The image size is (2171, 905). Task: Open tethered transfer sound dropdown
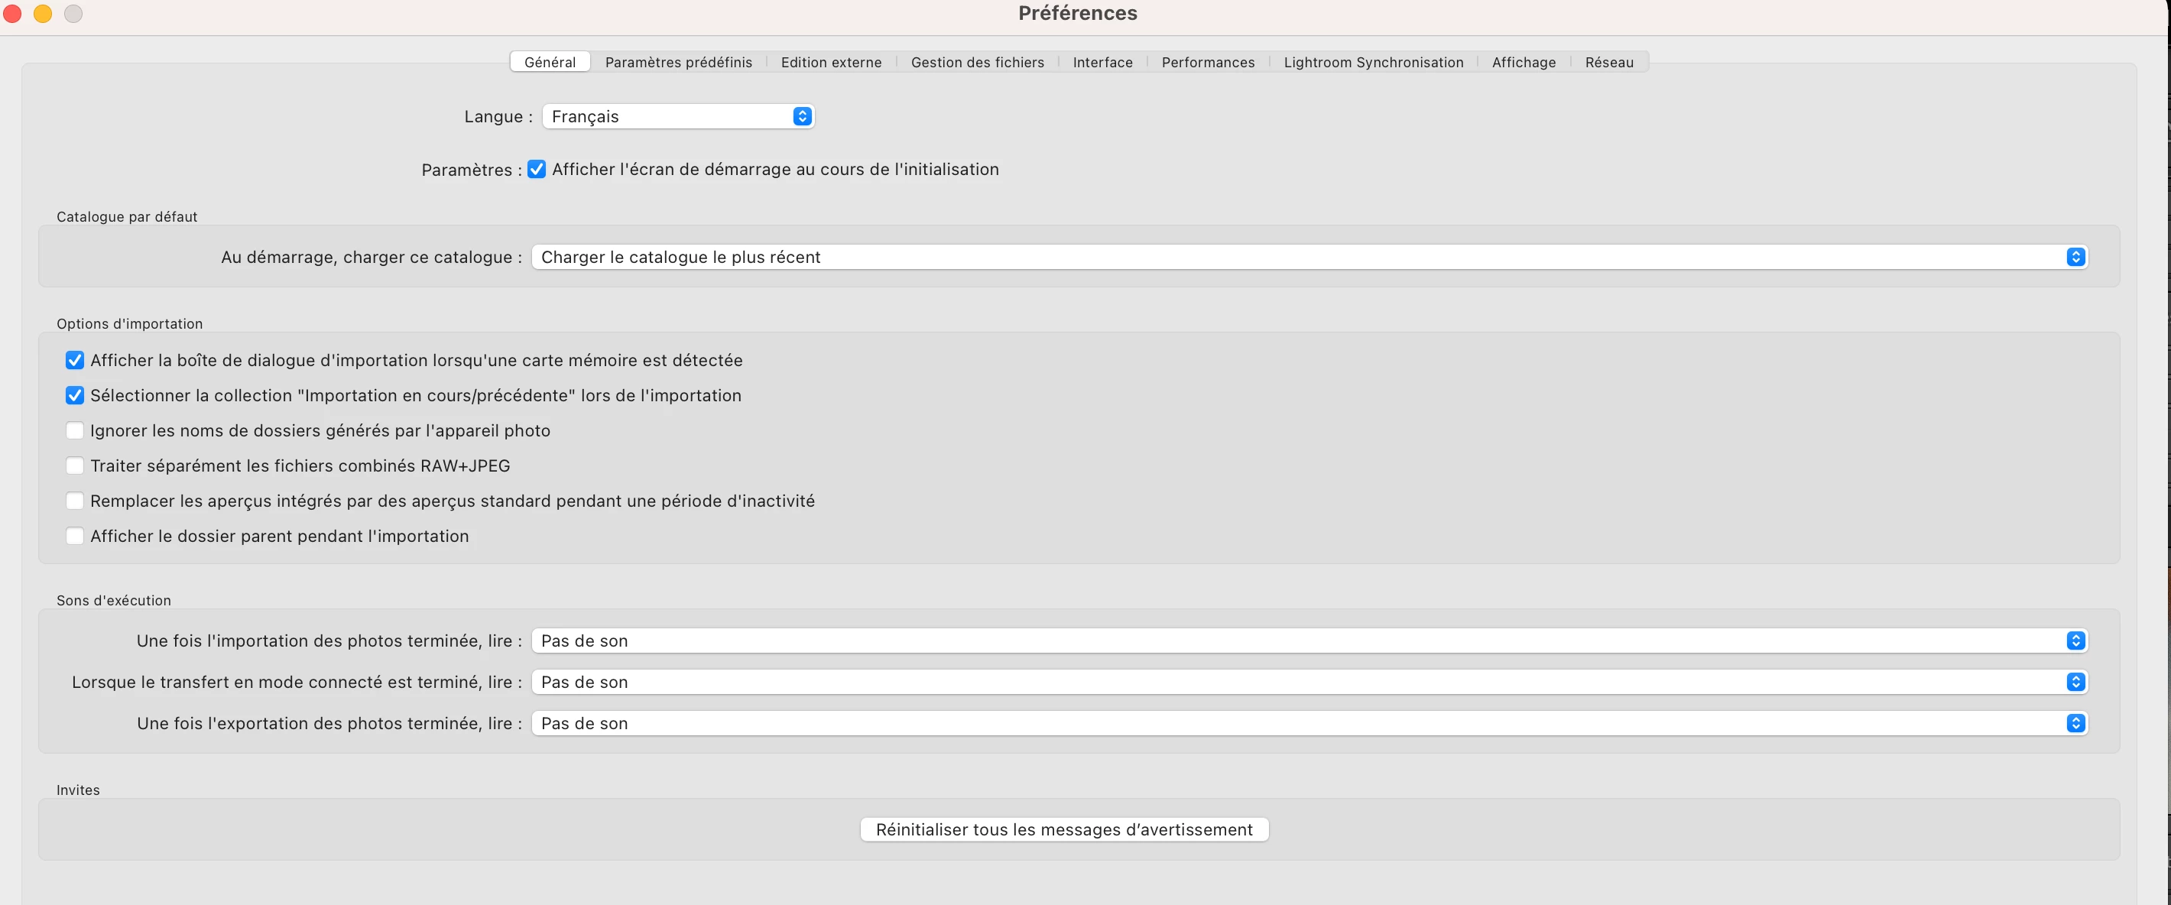click(1309, 682)
